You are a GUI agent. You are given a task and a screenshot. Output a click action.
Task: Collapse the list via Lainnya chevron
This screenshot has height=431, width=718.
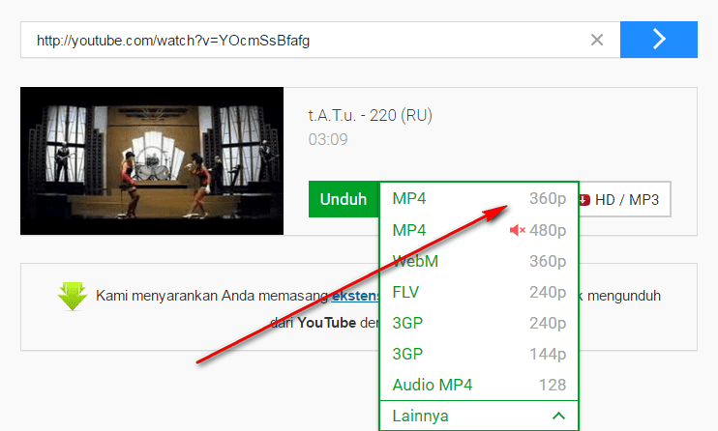pos(558,416)
